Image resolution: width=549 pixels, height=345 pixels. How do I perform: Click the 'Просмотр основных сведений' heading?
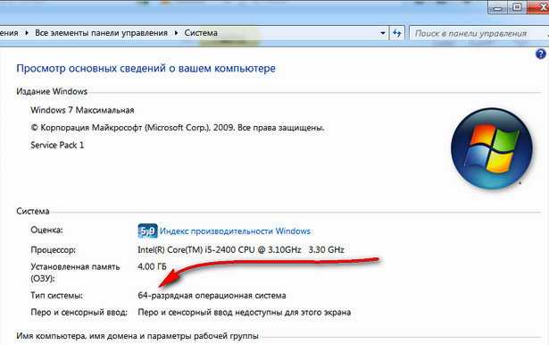[146, 68]
